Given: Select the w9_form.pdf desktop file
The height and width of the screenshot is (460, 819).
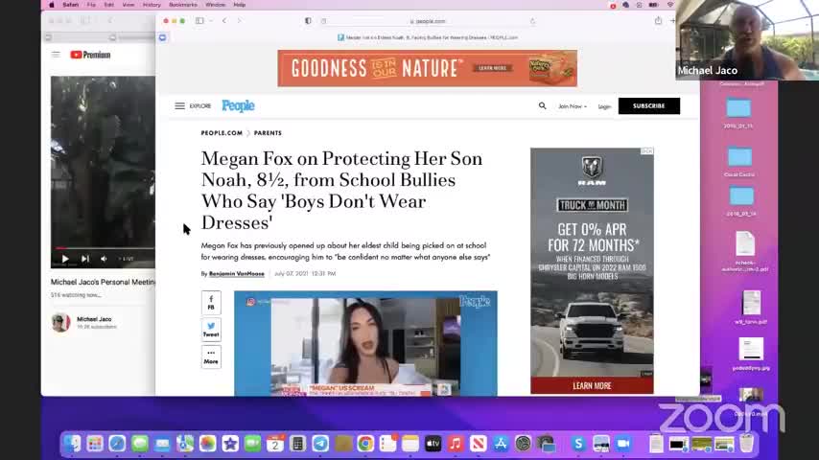Looking at the screenshot, I should (x=751, y=307).
